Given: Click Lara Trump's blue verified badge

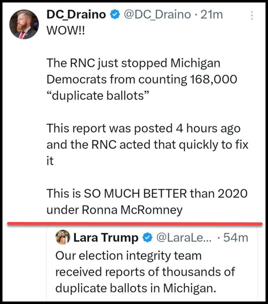Looking at the screenshot, I should [146, 238].
